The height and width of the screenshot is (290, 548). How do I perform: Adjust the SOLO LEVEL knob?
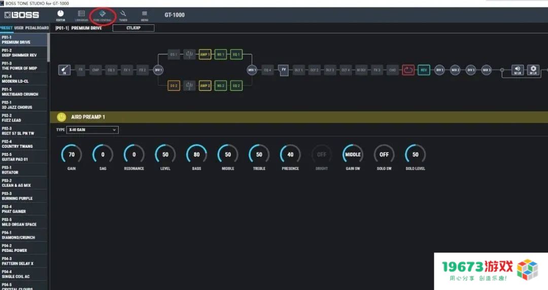tap(415, 154)
